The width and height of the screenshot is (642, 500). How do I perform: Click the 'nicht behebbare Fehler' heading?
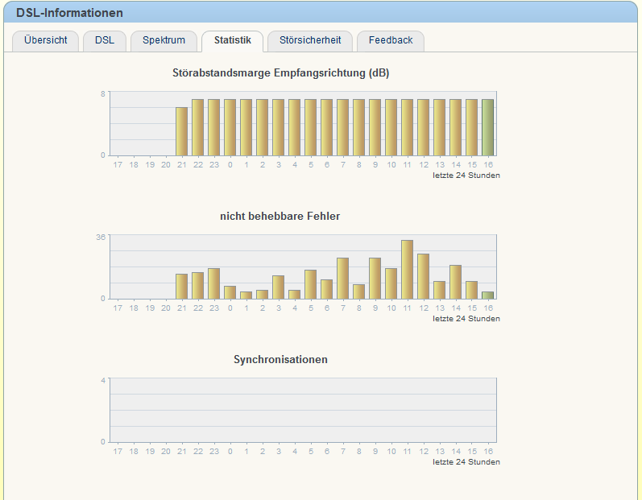pyautogui.click(x=280, y=216)
